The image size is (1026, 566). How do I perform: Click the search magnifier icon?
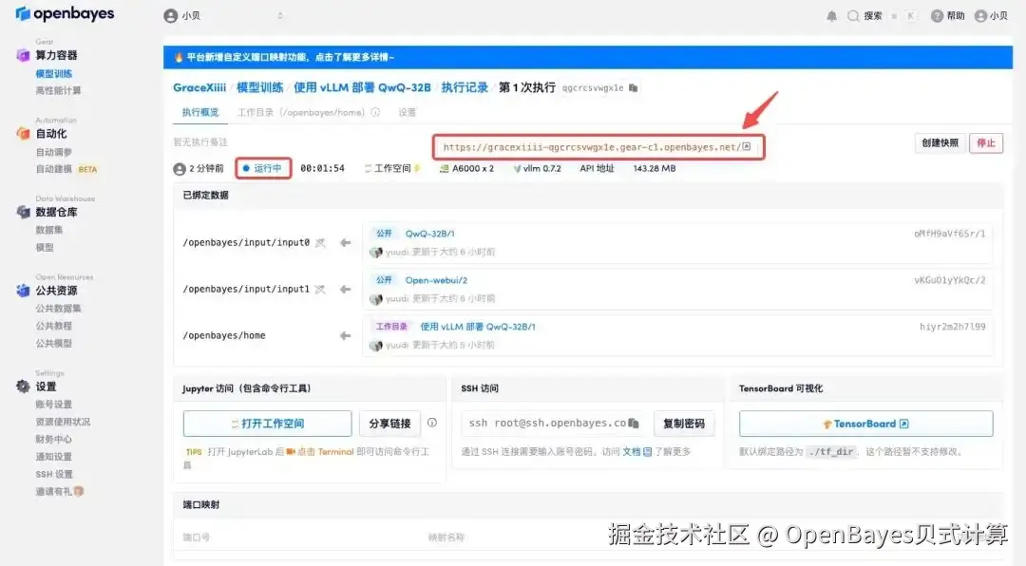tap(853, 16)
